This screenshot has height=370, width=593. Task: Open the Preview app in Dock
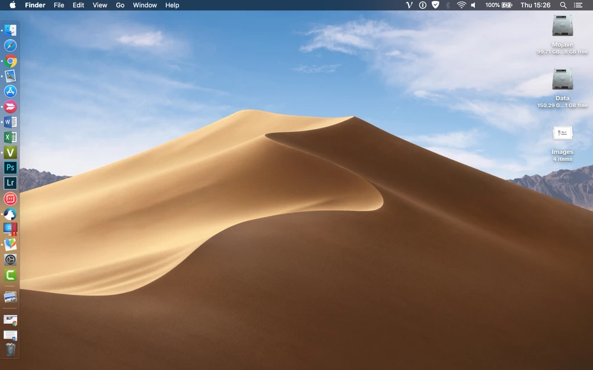(x=10, y=76)
